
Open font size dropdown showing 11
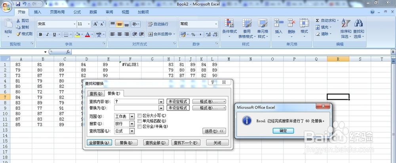coord(89,24)
